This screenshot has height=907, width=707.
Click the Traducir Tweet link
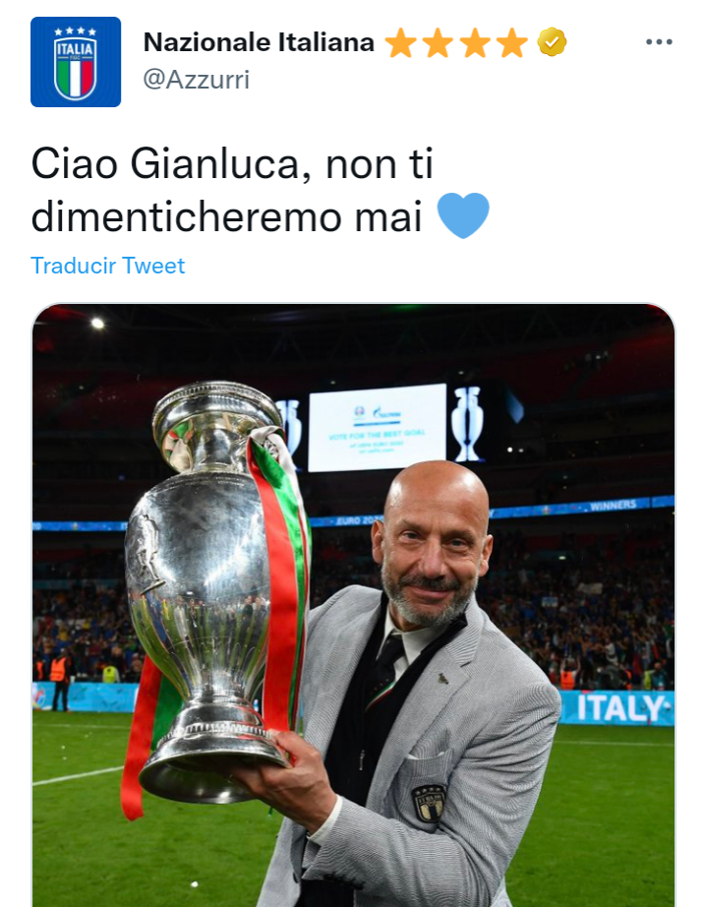point(107,266)
